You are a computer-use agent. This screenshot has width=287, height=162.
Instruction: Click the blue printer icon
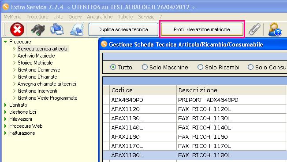(57, 29)
